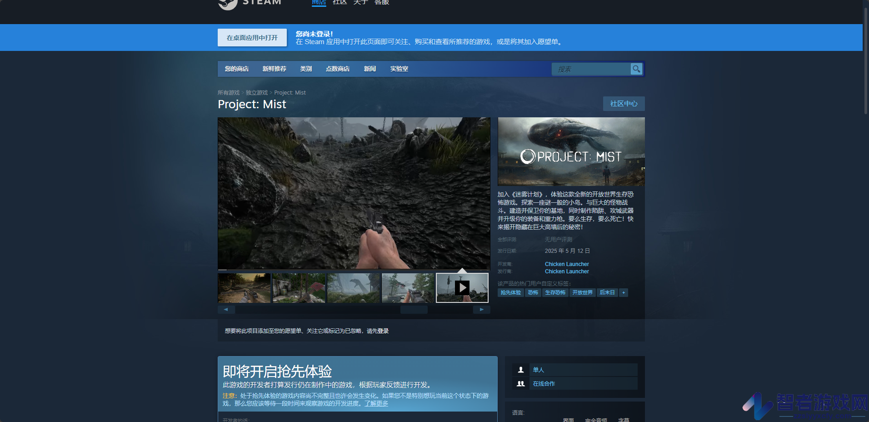
Task: Open developer Chicken Launcher link
Action: [x=567, y=264]
